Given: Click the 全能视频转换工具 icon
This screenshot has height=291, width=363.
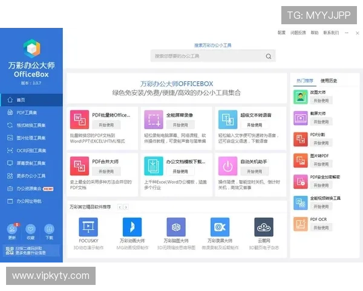Looking at the screenshot, I should click(301, 203).
